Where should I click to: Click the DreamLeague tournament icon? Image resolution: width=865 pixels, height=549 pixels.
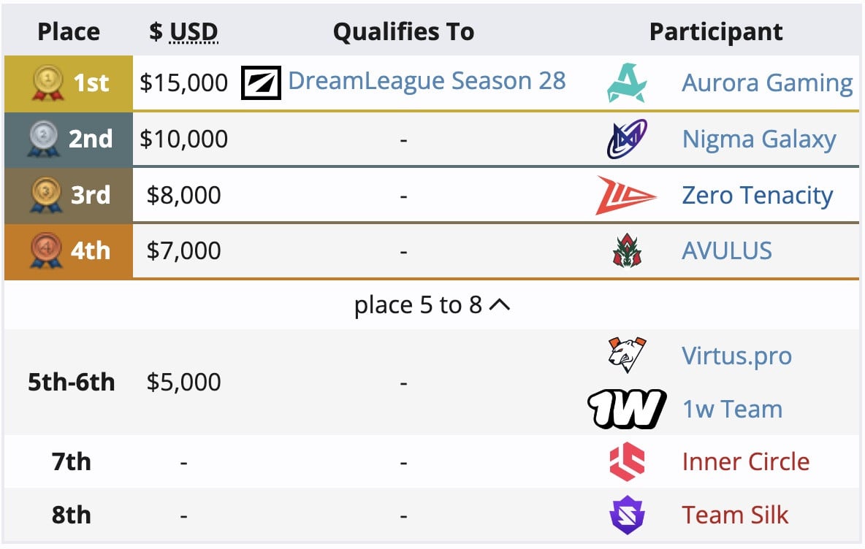tap(261, 82)
